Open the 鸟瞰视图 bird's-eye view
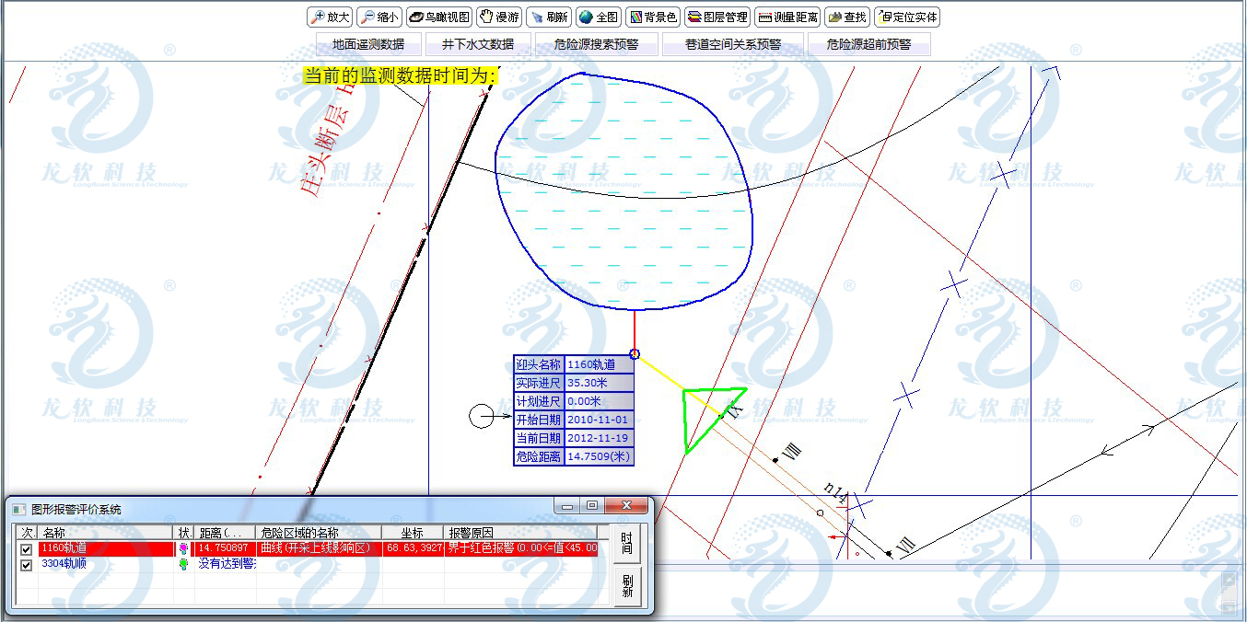 coord(439,17)
